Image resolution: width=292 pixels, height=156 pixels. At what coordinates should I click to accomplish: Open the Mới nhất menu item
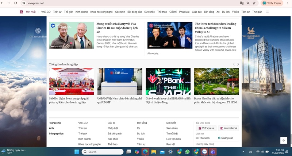coord(31,12)
